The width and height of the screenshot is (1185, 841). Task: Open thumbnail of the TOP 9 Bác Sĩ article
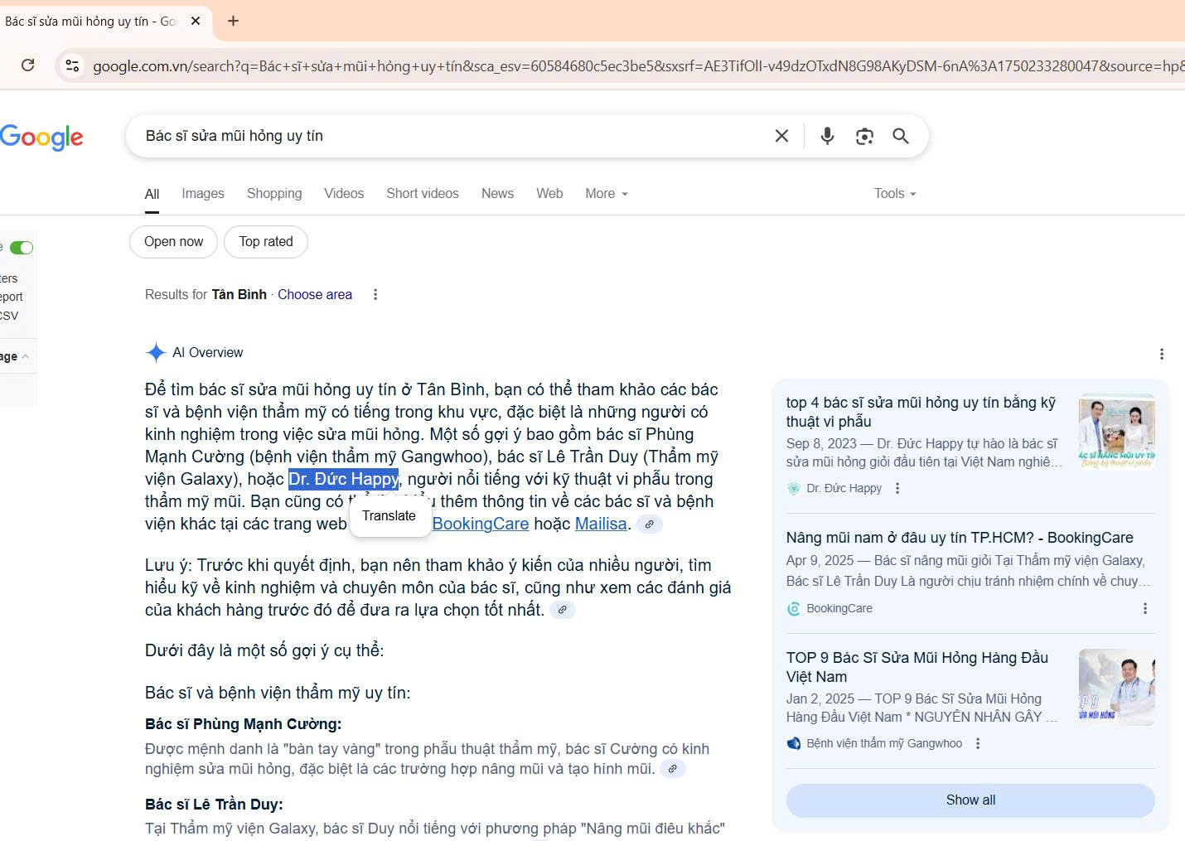click(x=1117, y=687)
